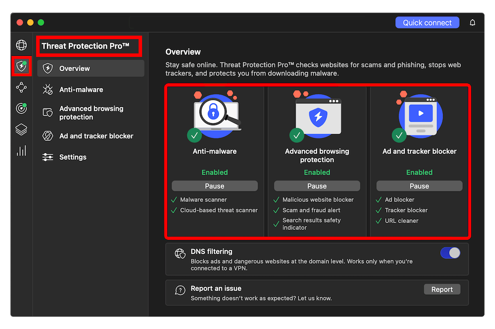Viewport: 495px width, 329px height.
Task: Open the Dark Web Monitor target icon
Action: [x=21, y=108]
